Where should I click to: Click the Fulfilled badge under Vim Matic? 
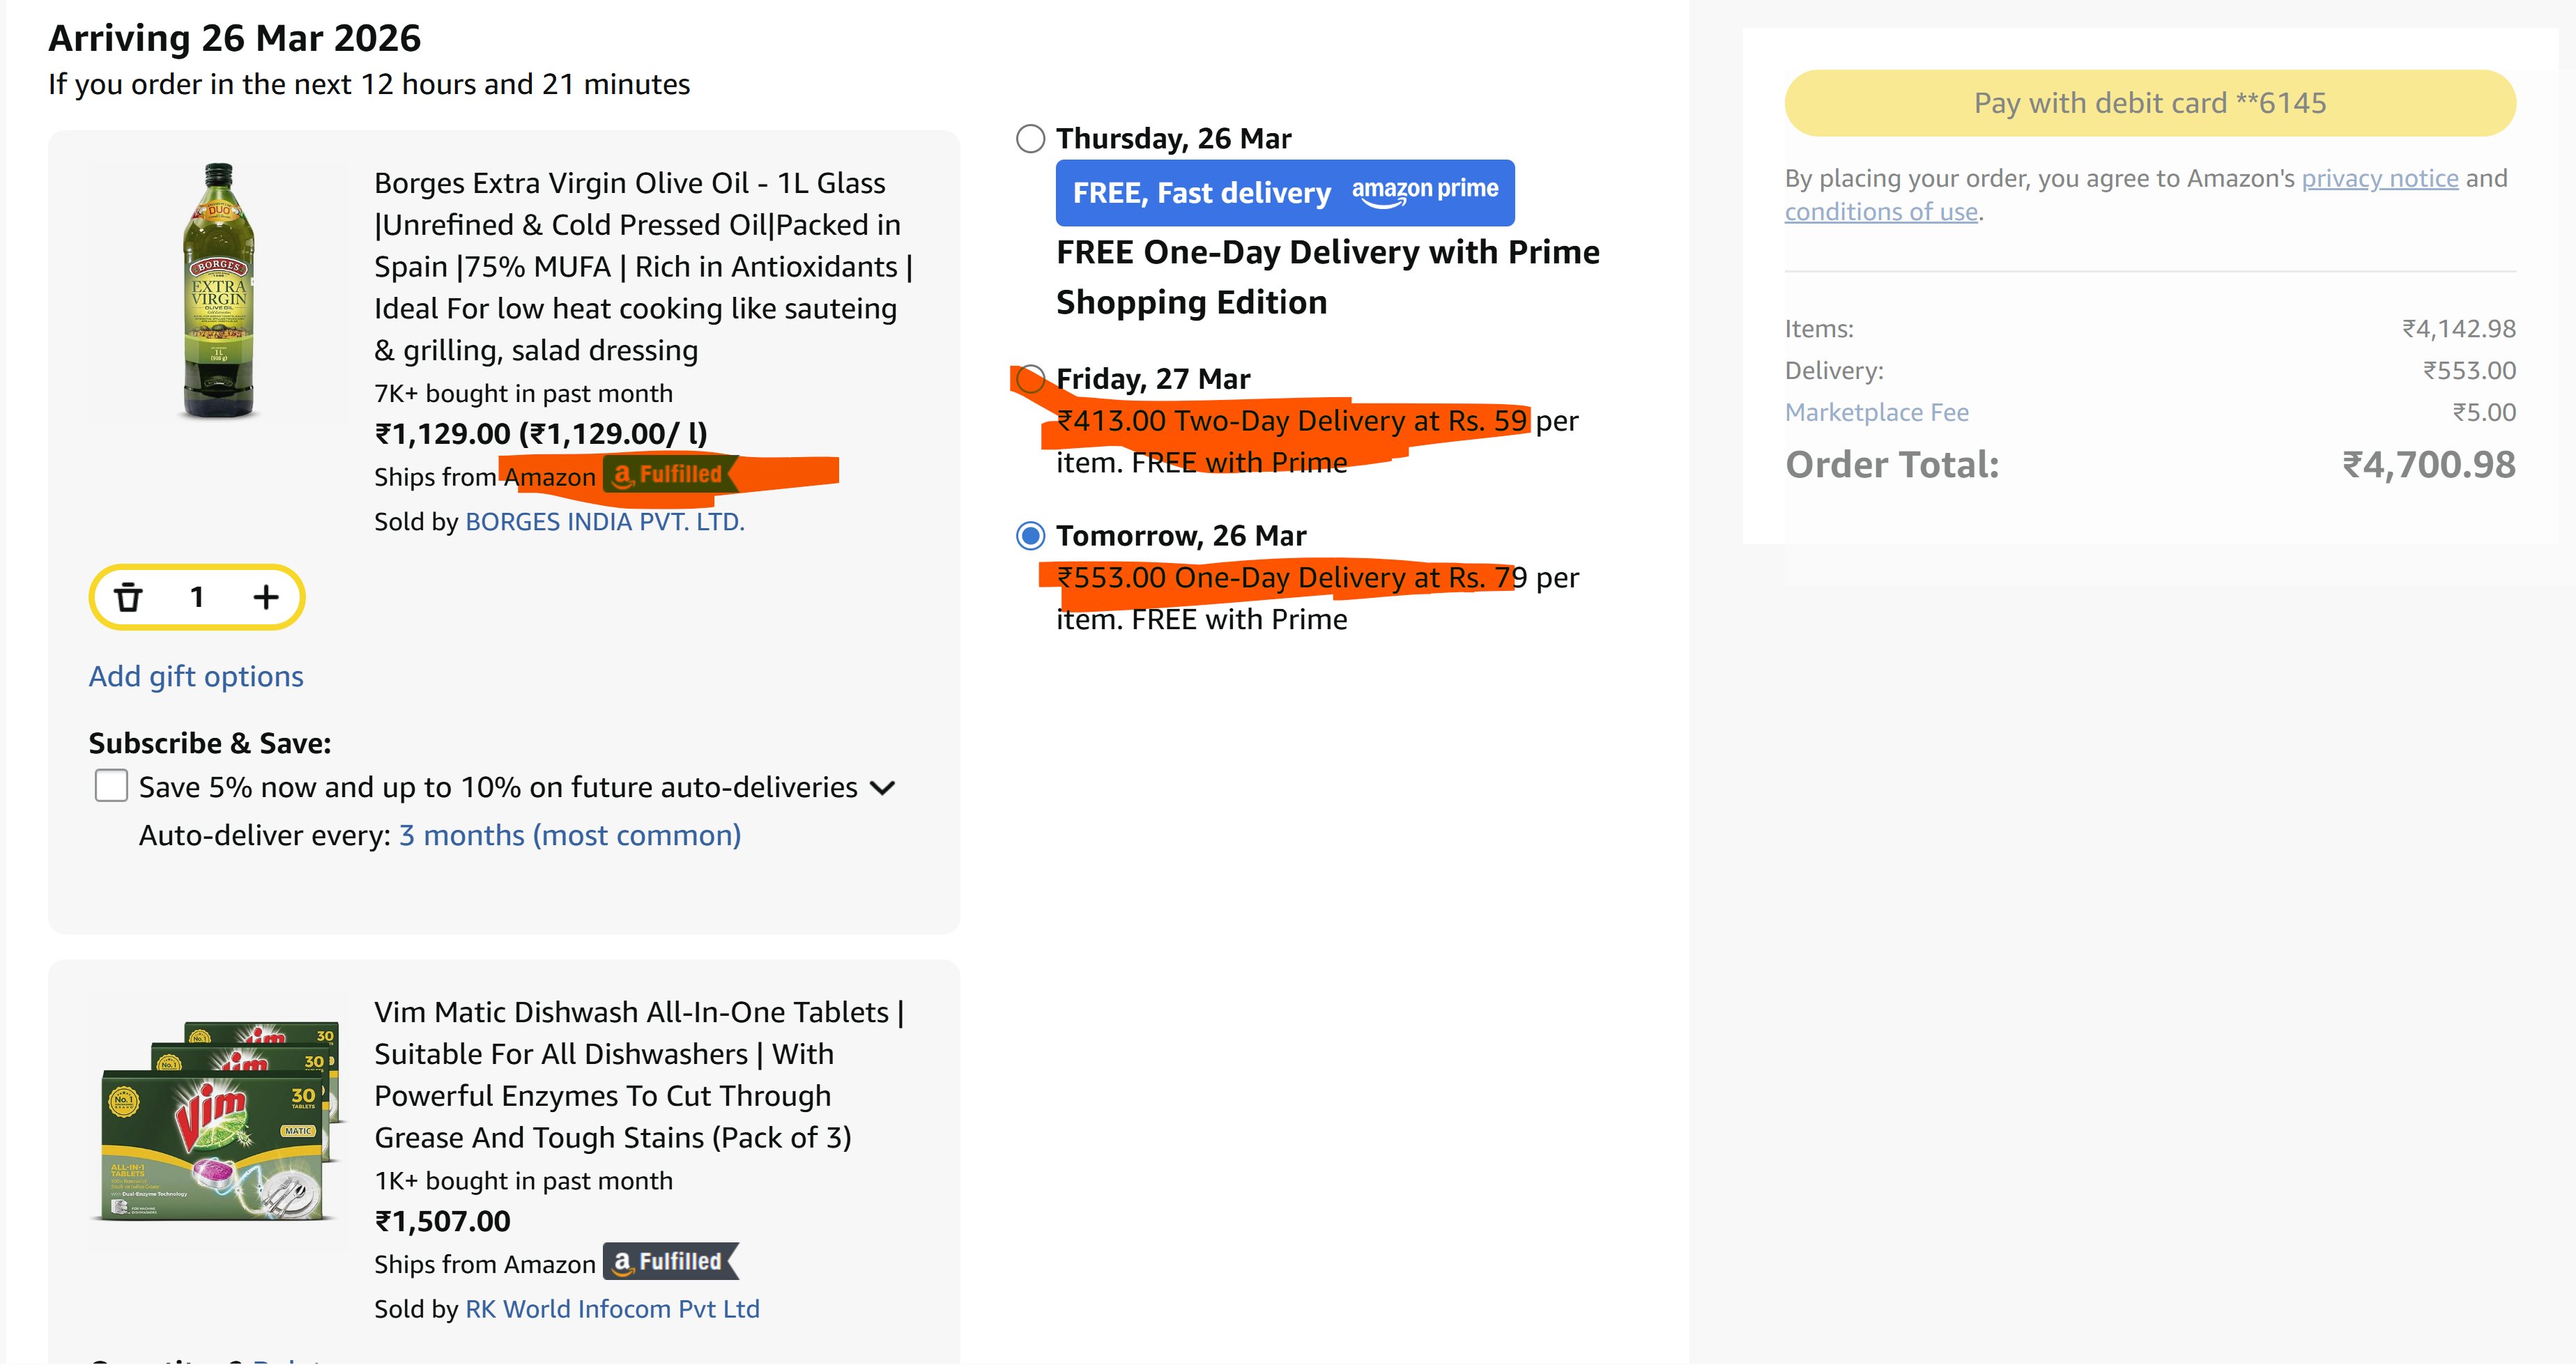coord(670,1262)
